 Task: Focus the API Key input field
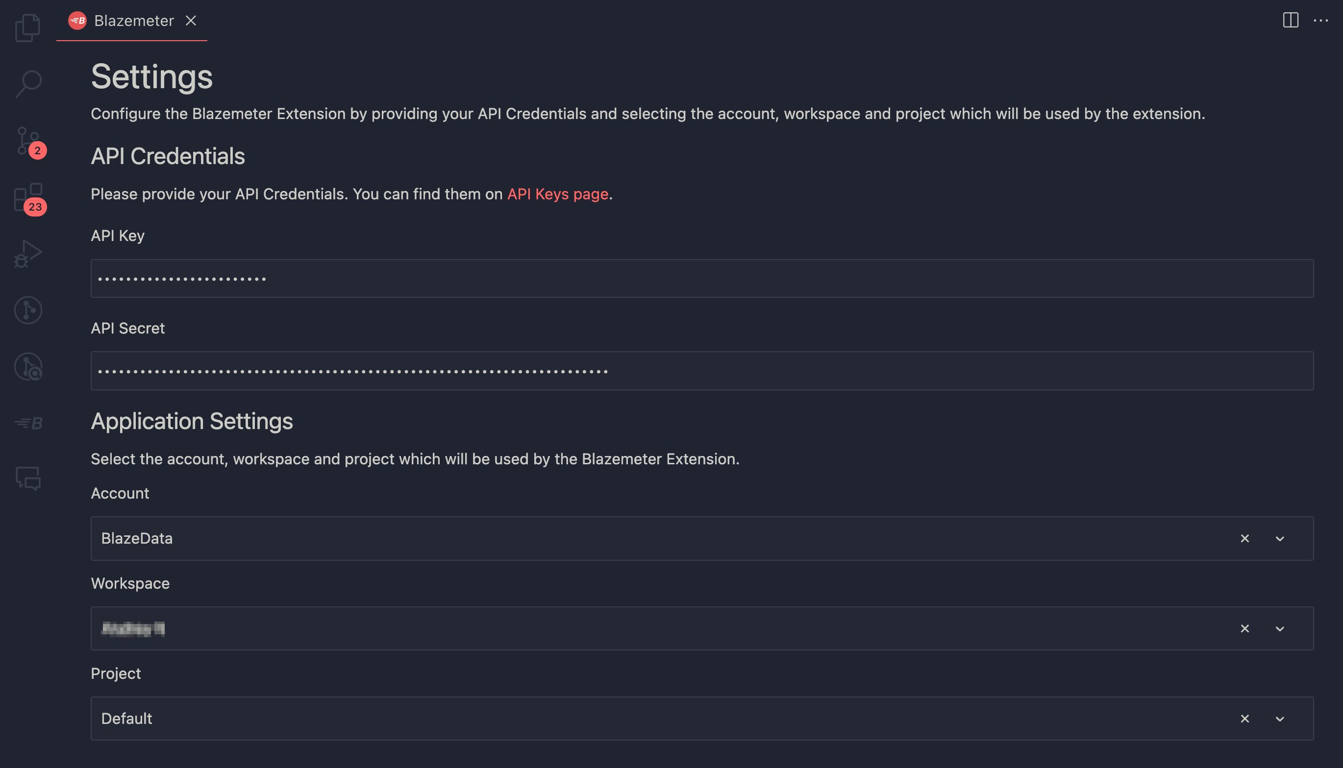click(702, 279)
